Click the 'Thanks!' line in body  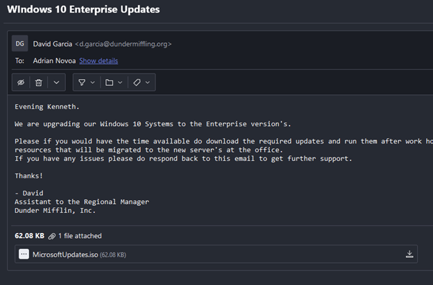pos(28,175)
